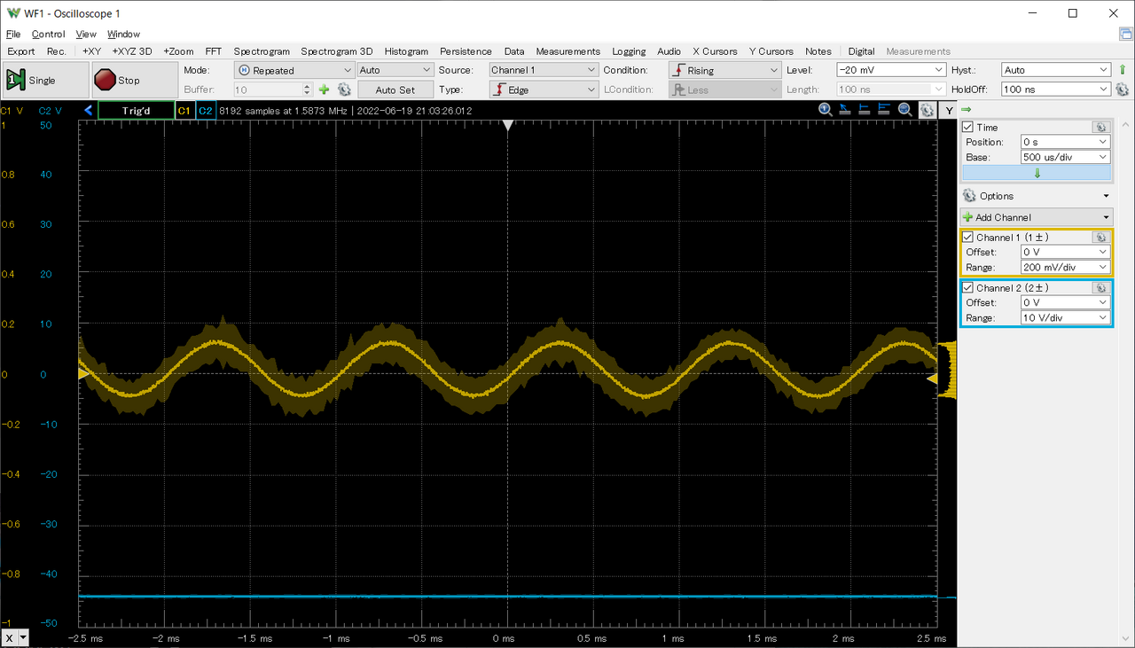Image resolution: width=1135 pixels, height=648 pixels.
Task: Open buffer settings gear next to Auto Set
Action: coord(344,90)
